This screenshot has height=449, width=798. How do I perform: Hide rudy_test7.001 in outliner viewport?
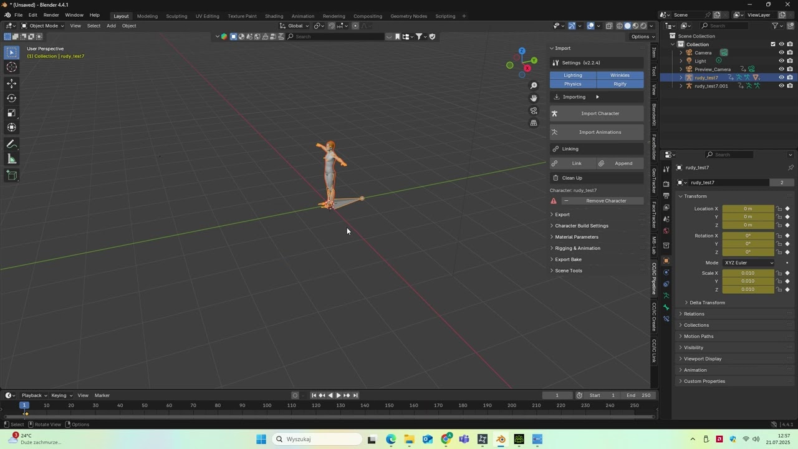(781, 85)
